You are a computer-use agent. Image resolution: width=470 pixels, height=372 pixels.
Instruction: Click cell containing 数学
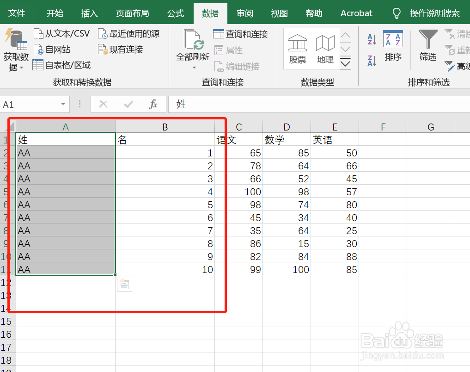click(287, 140)
